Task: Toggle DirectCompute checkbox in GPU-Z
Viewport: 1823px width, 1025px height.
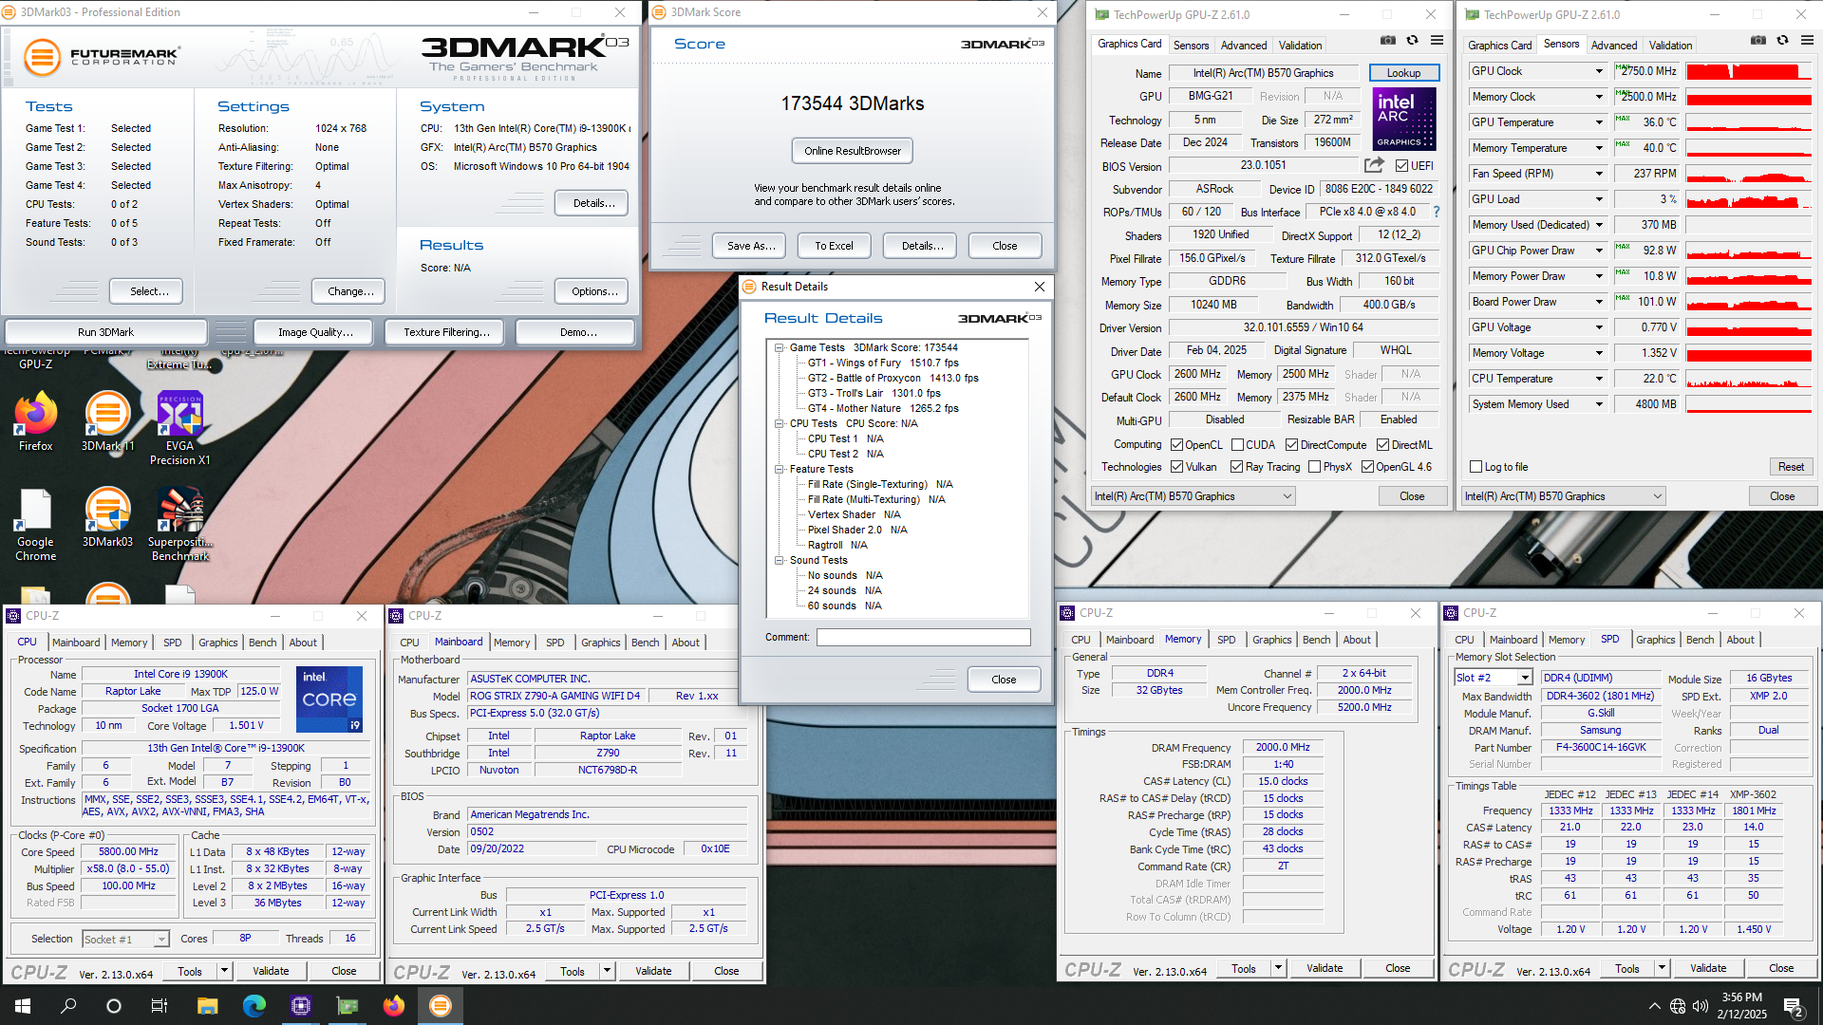Action: [1292, 445]
